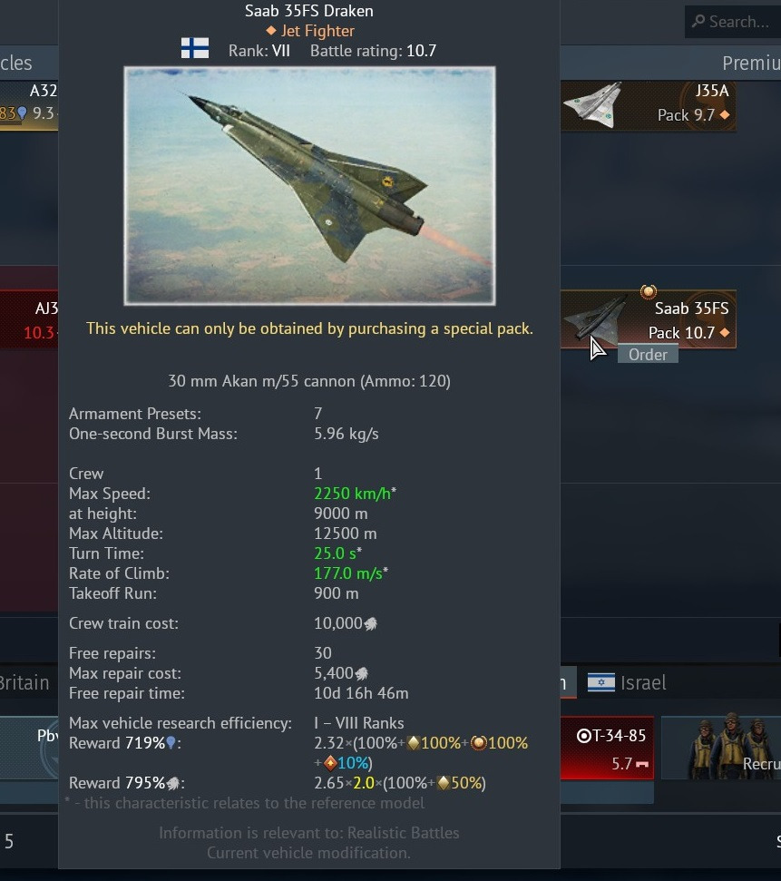Select the AJ3 vehicle card rated 10.3

point(29,319)
